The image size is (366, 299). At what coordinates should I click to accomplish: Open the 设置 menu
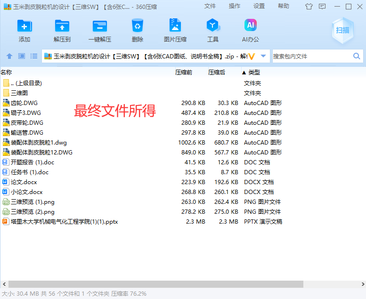(x=259, y=6)
